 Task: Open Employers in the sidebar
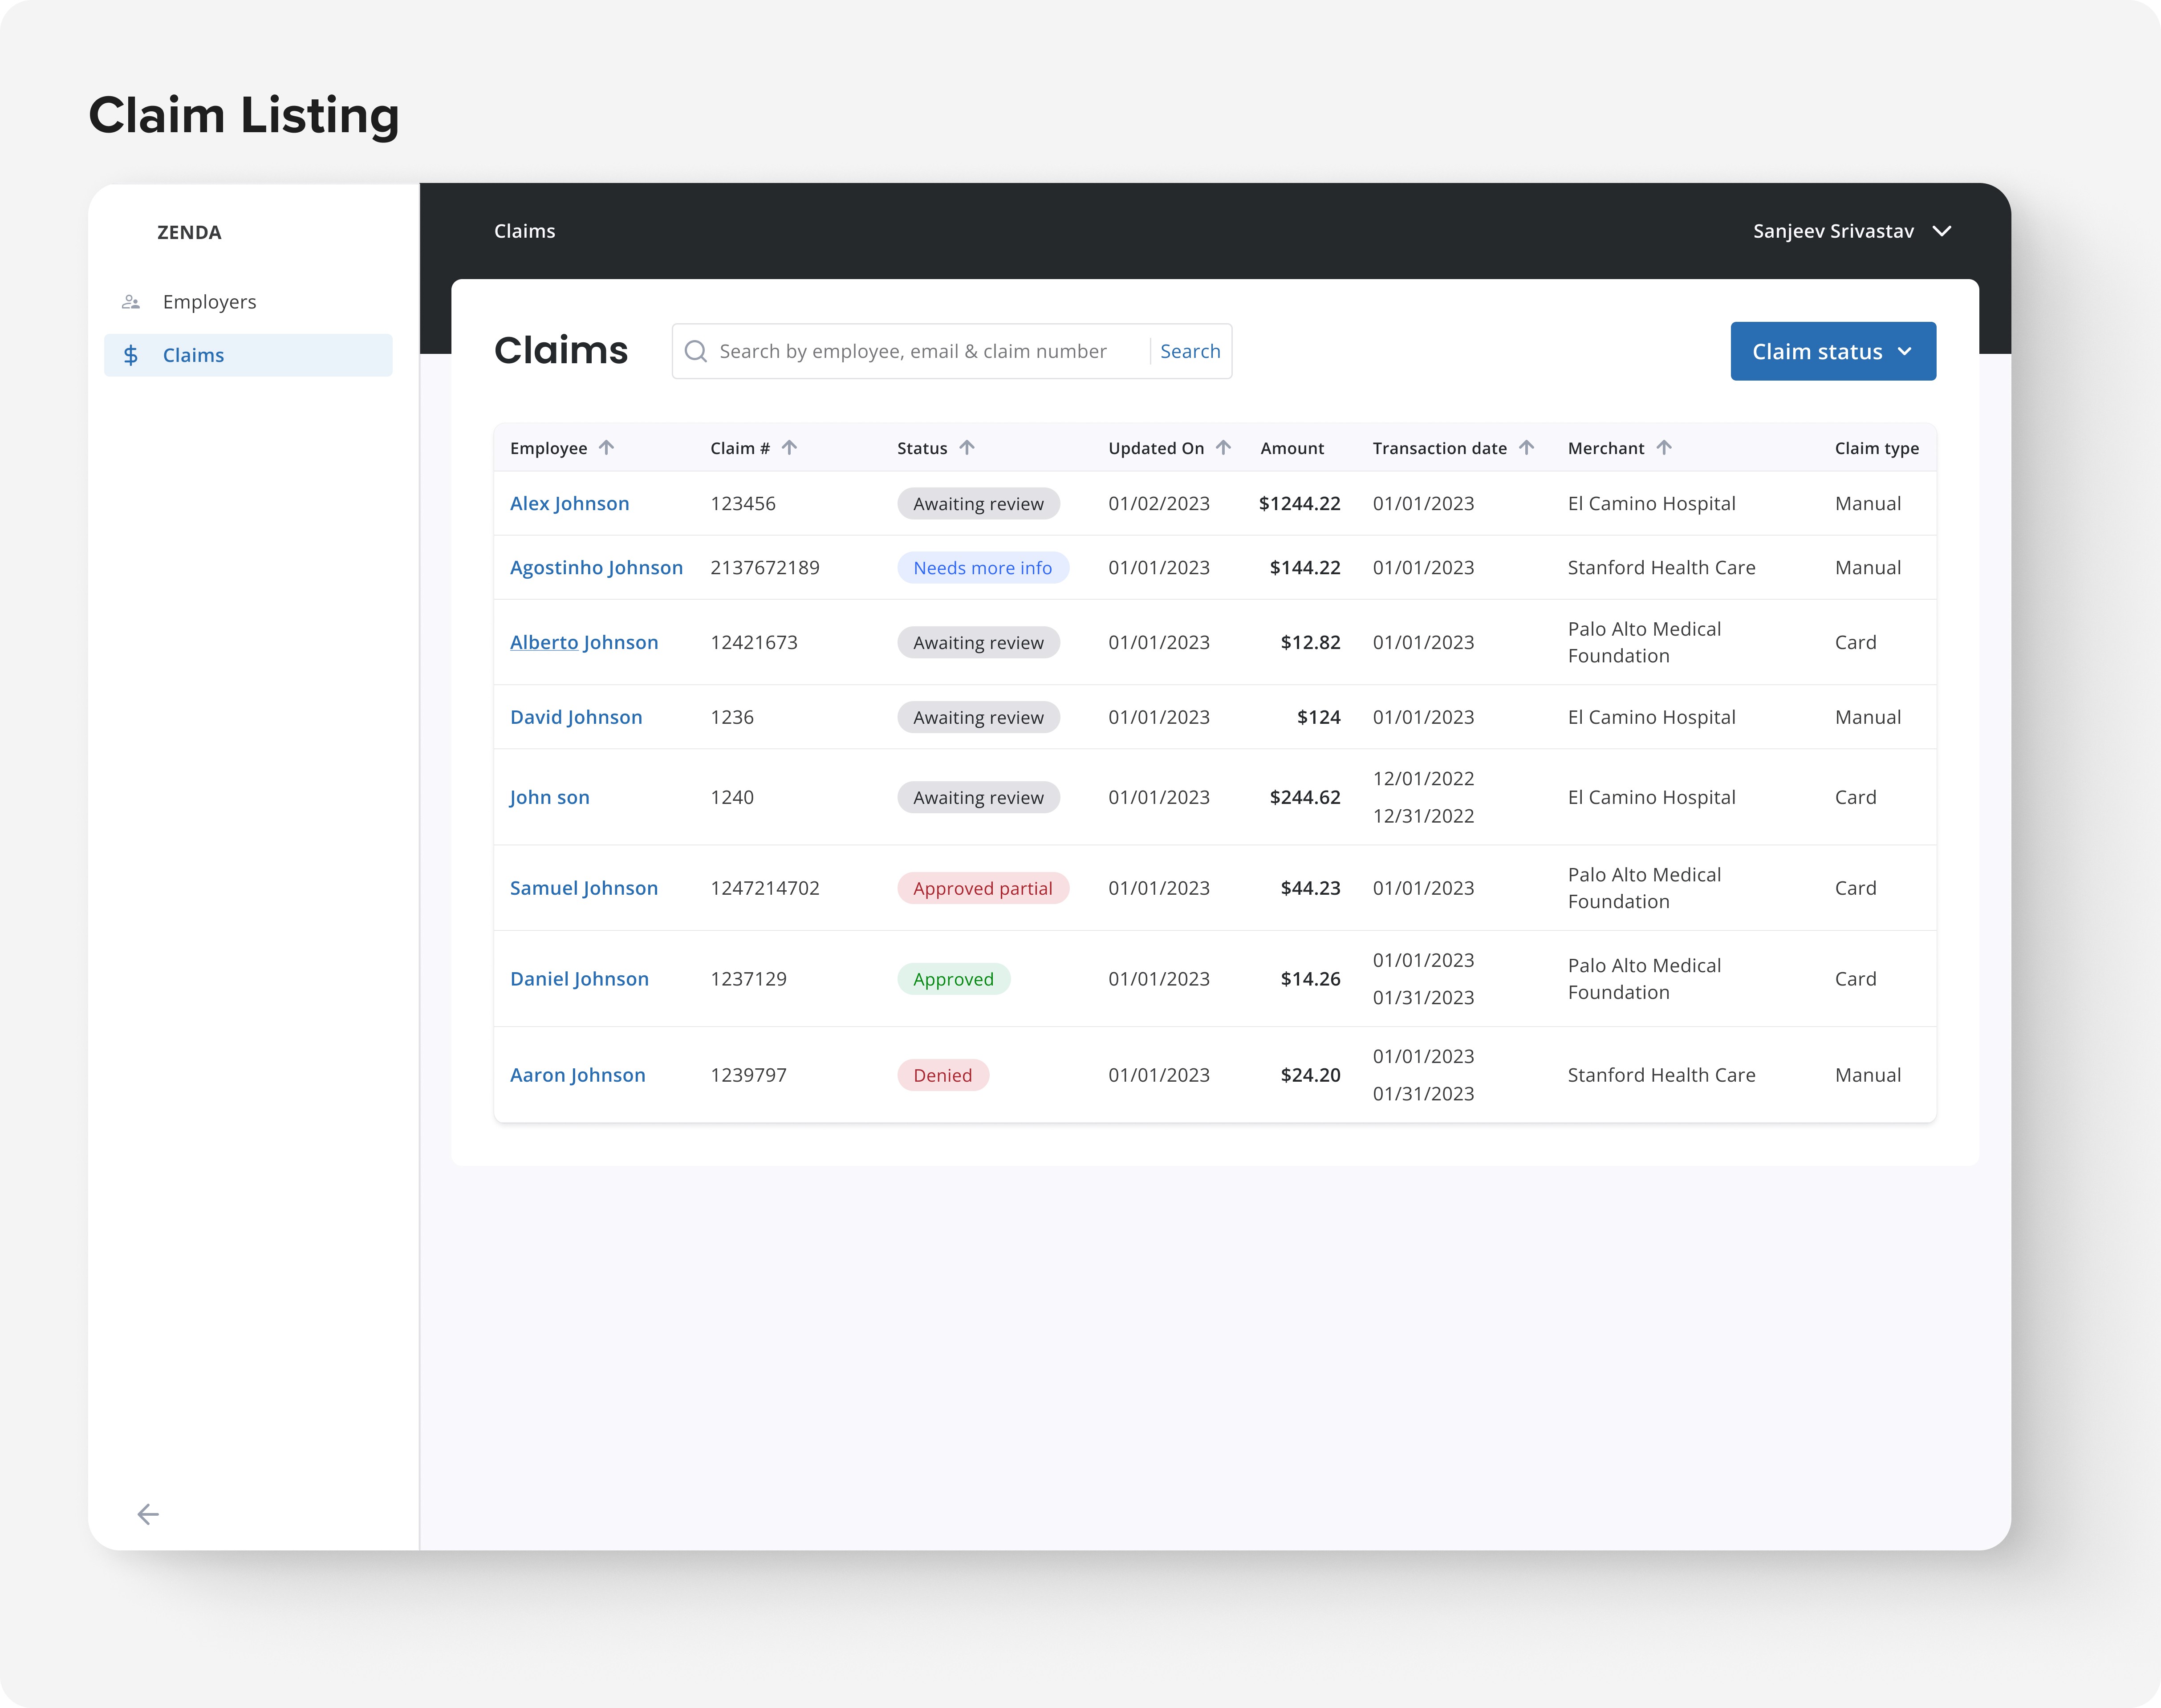tap(209, 302)
